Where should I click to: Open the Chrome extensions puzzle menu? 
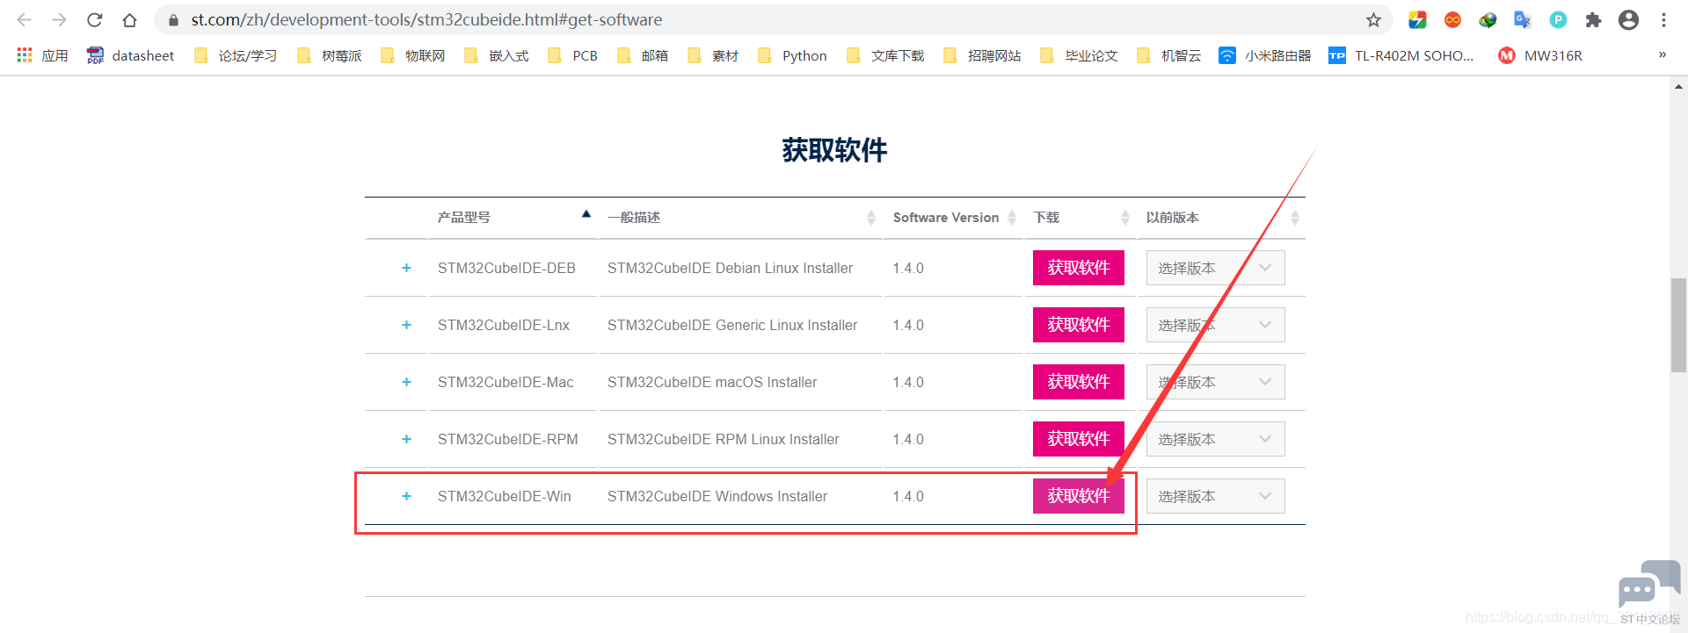[x=1593, y=19]
